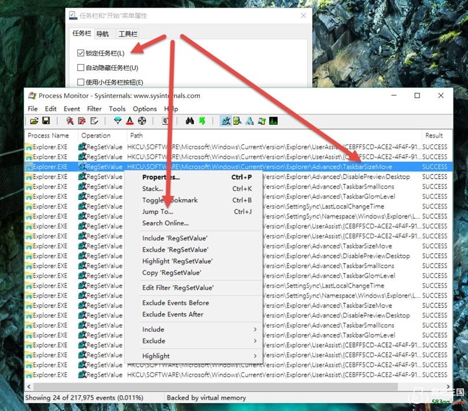Viewport: 468px width, 411px height.
Task: Minimize the Process Monitor window
Action: [x=394, y=95]
